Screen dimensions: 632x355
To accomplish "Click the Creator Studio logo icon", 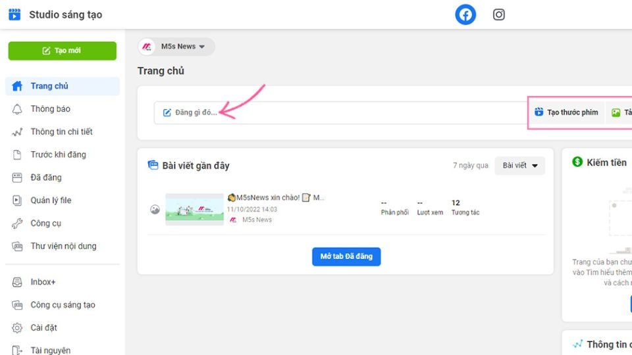I will coord(14,14).
